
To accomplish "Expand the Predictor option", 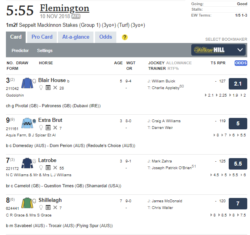I will pyautogui.click(x=20, y=50).
